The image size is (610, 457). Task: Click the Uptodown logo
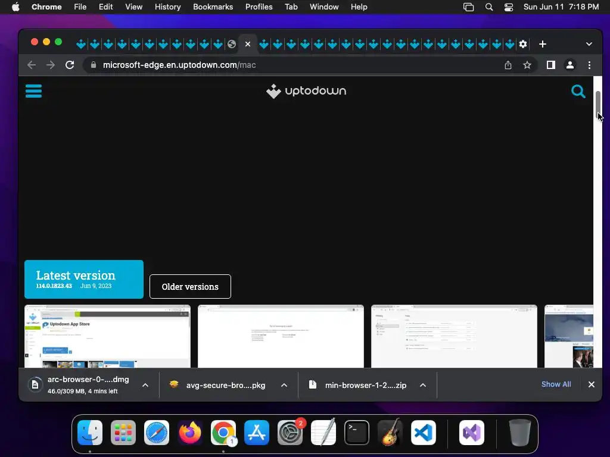click(x=306, y=91)
